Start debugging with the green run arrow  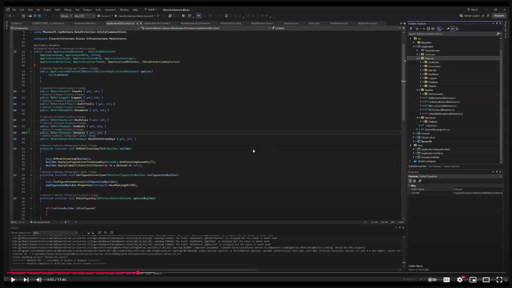click(116, 16)
